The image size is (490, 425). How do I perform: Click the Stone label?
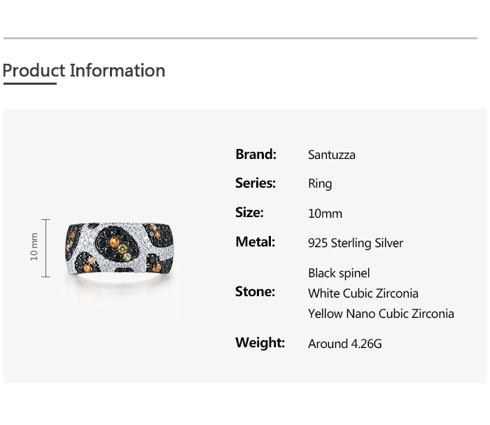[255, 292]
